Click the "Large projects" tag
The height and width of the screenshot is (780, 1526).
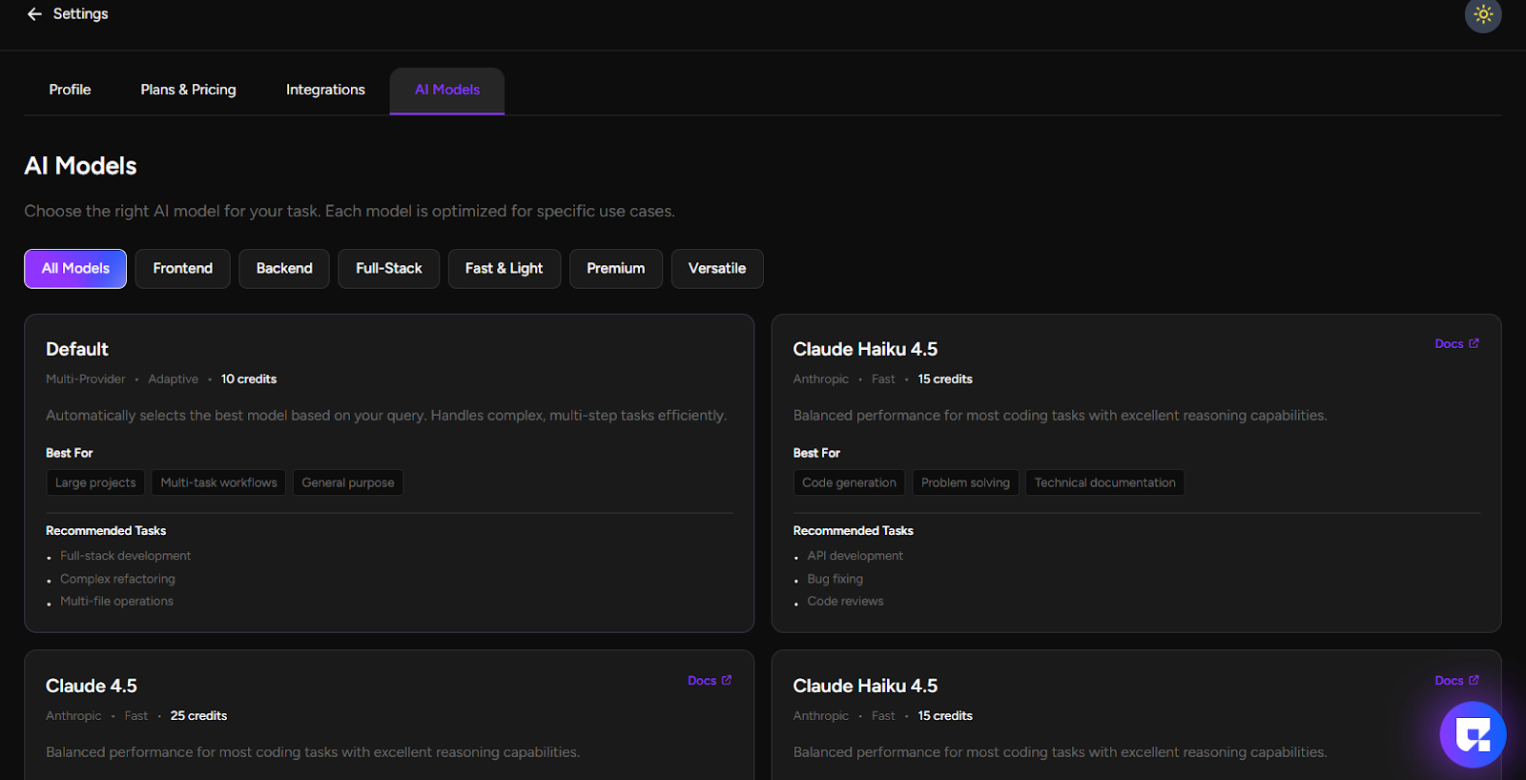(95, 482)
